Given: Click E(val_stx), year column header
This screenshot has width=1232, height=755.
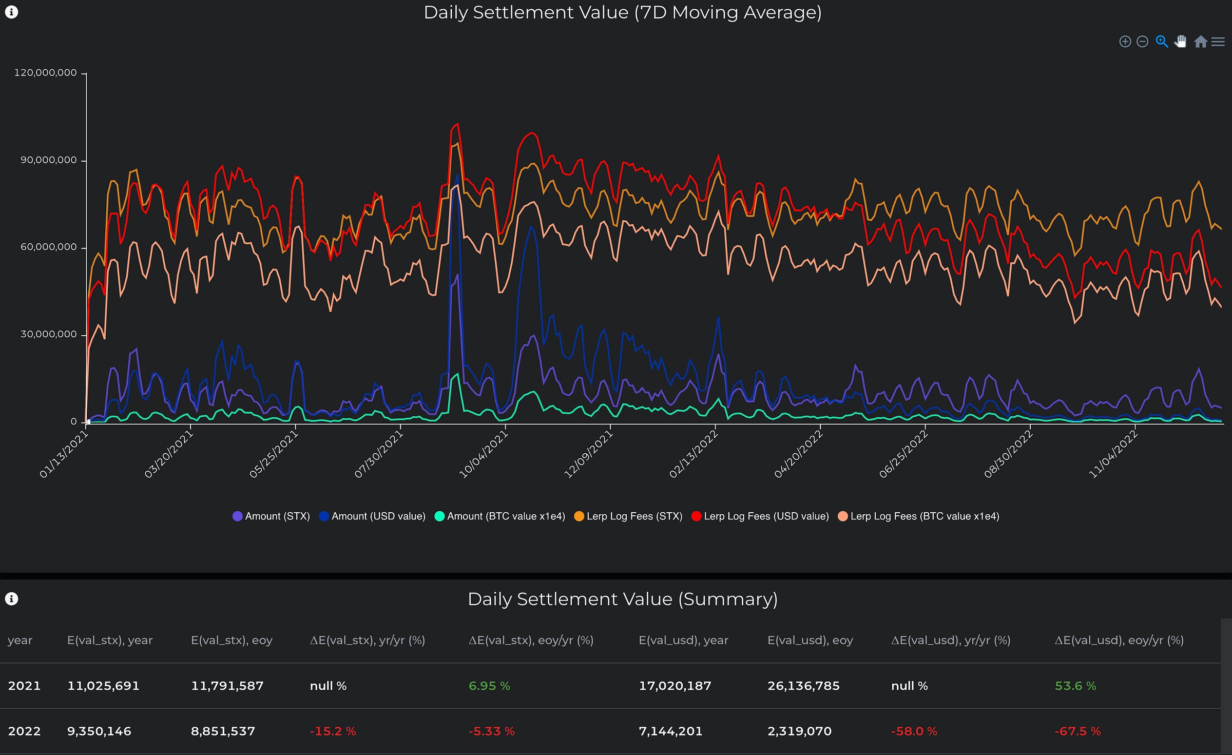Looking at the screenshot, I should 110,640.
